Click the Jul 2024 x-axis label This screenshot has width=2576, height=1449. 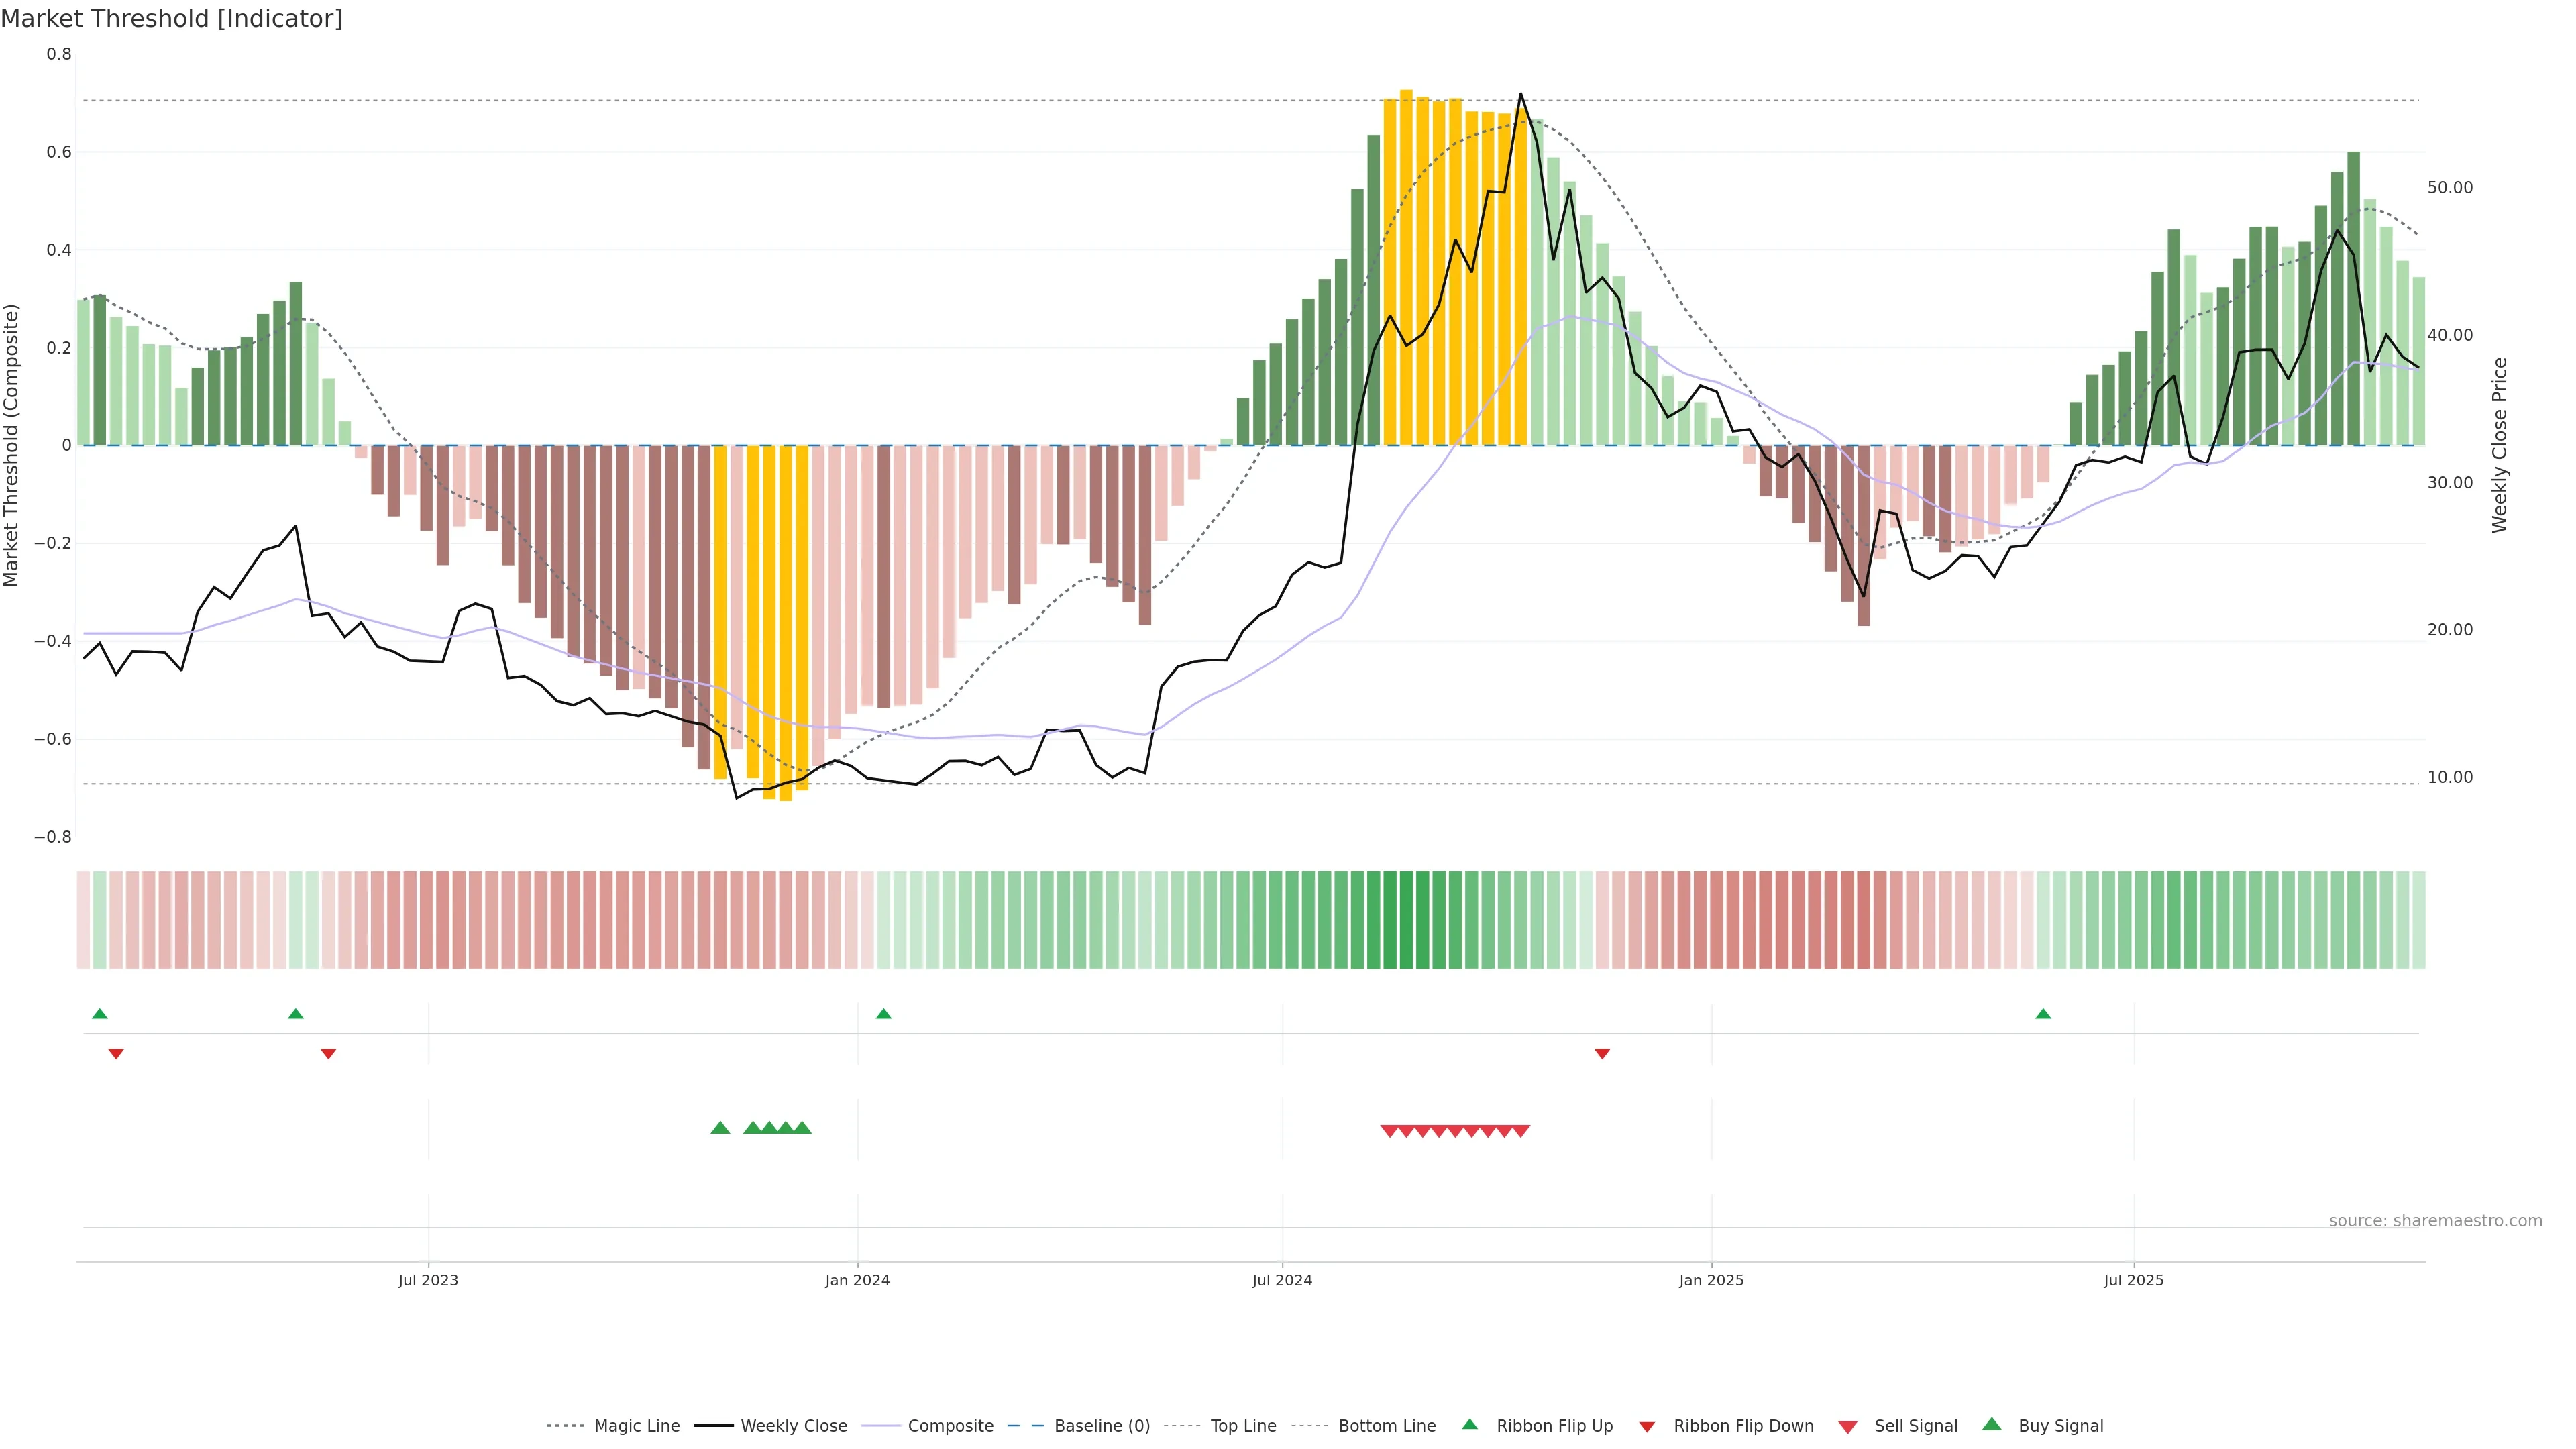[x=1282, y=1280]
